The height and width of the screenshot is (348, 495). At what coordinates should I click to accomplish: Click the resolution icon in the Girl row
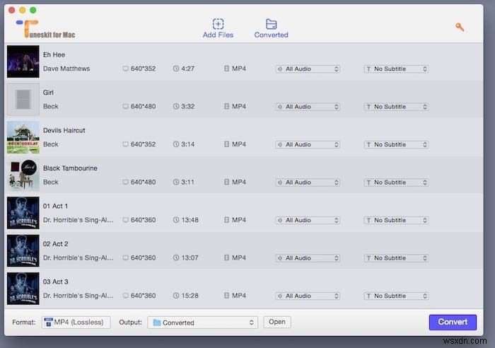click(125, 106)
